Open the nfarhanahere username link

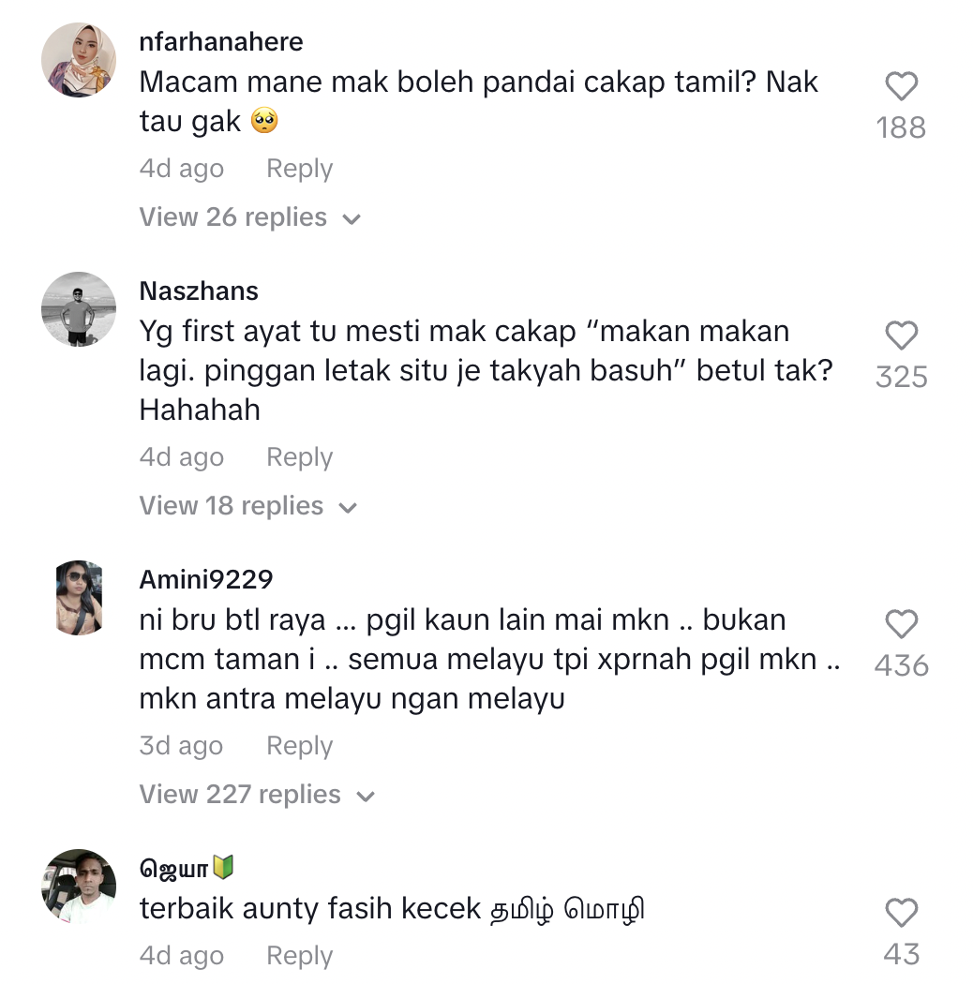point(221,42)
